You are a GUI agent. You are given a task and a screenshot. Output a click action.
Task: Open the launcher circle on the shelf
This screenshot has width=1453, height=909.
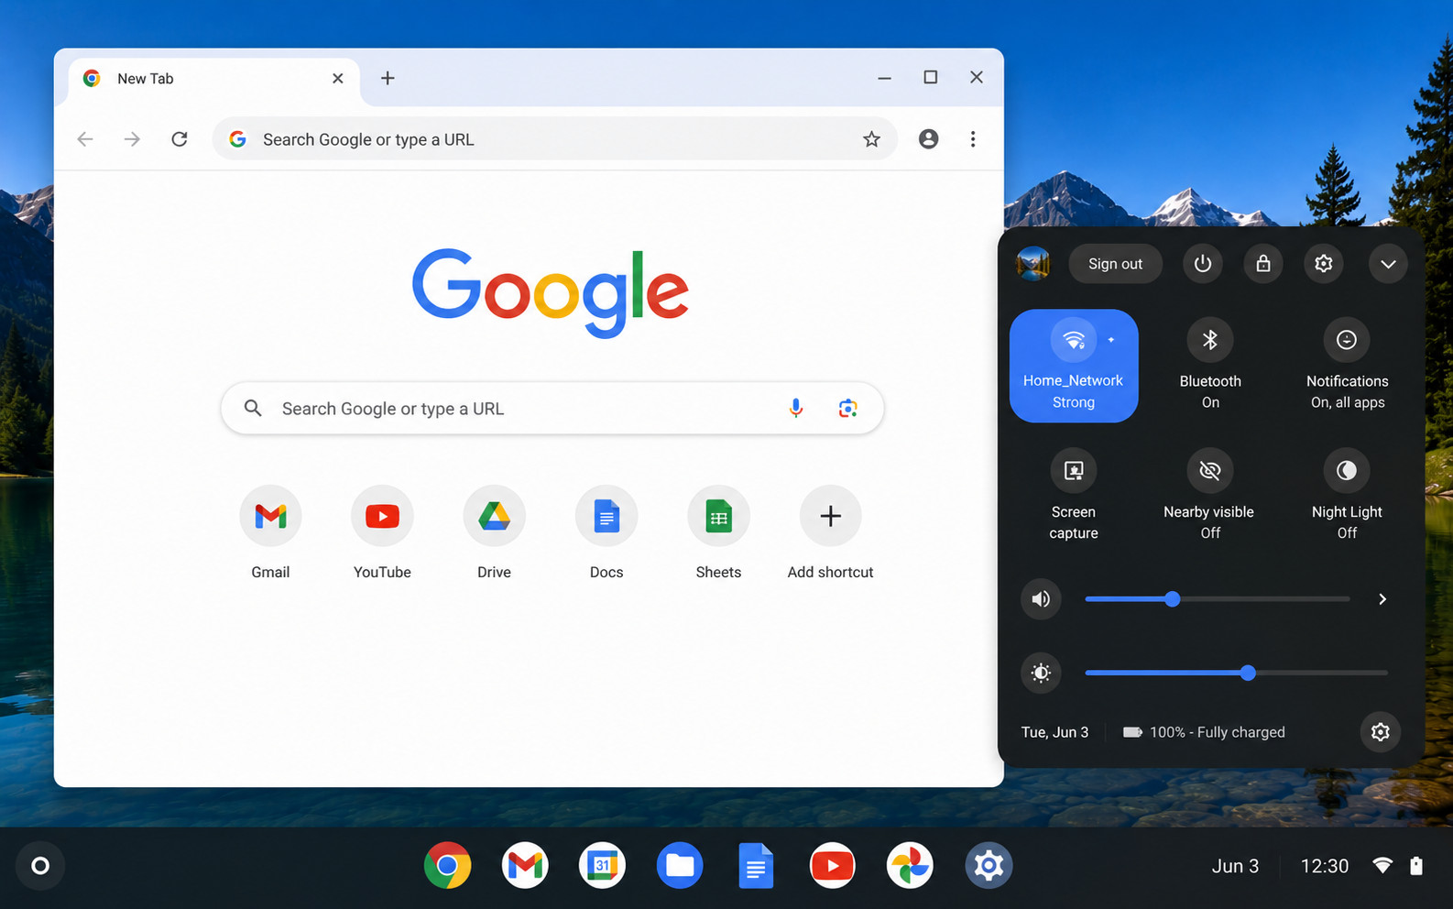pos(40,866)
